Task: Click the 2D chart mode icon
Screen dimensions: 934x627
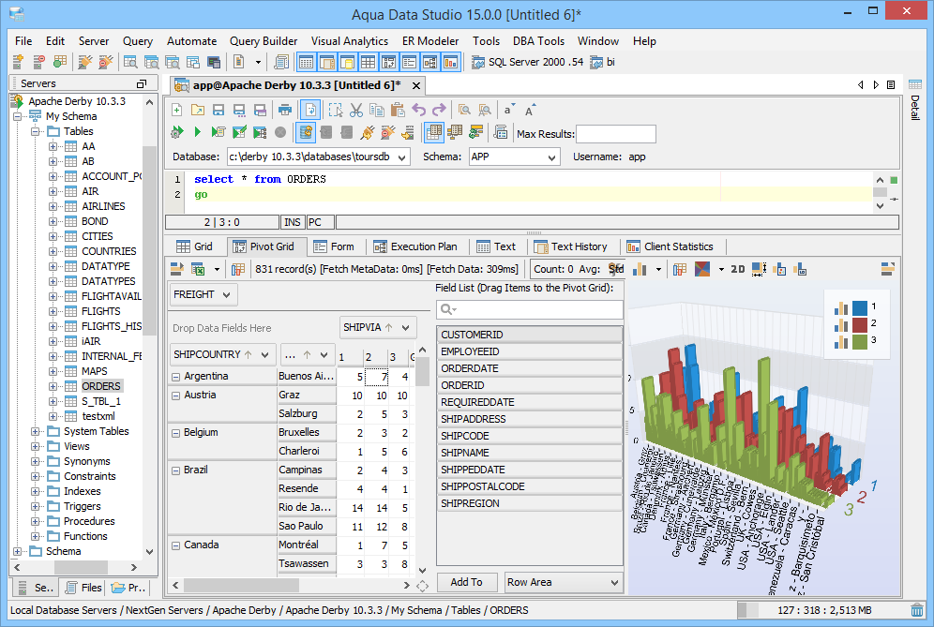Action: [737, 269]
